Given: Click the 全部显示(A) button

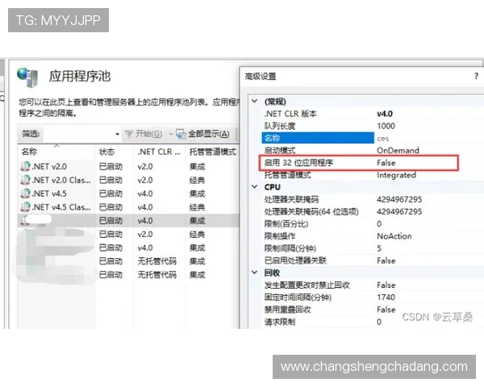Looking at the screenshot, I should 202,134.
